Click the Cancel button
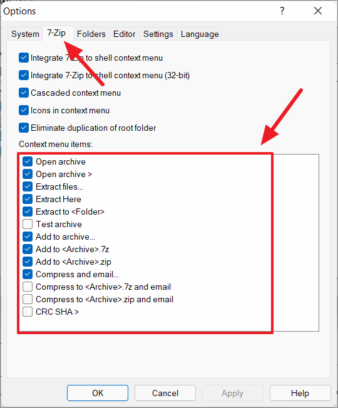Screen dimensions: 338x408 click(x=165, y=393)
